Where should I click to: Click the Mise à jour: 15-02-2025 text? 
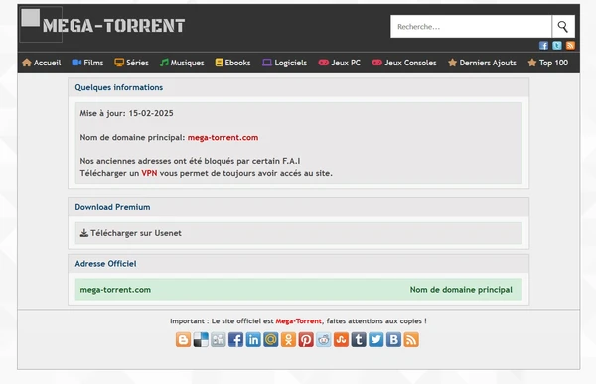tap(126, 113)
